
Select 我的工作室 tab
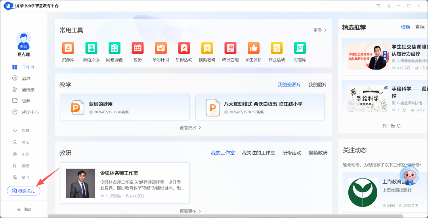(x=223, y=153)
